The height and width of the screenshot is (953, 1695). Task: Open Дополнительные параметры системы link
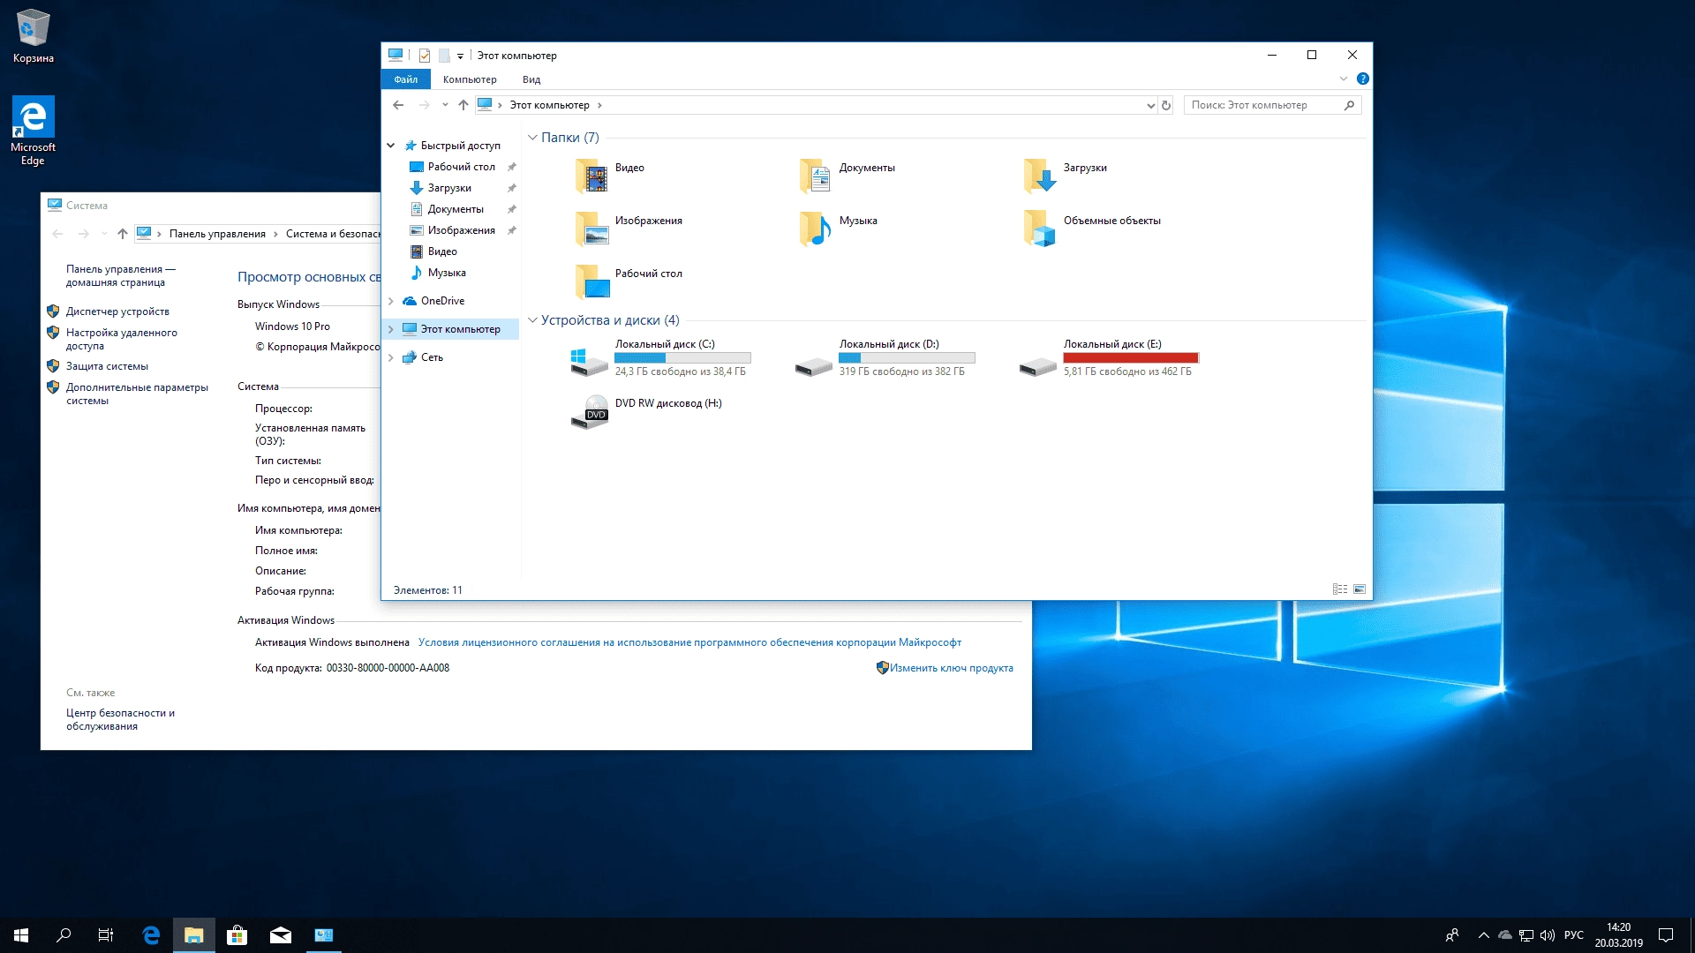click(x=137, y=394)
